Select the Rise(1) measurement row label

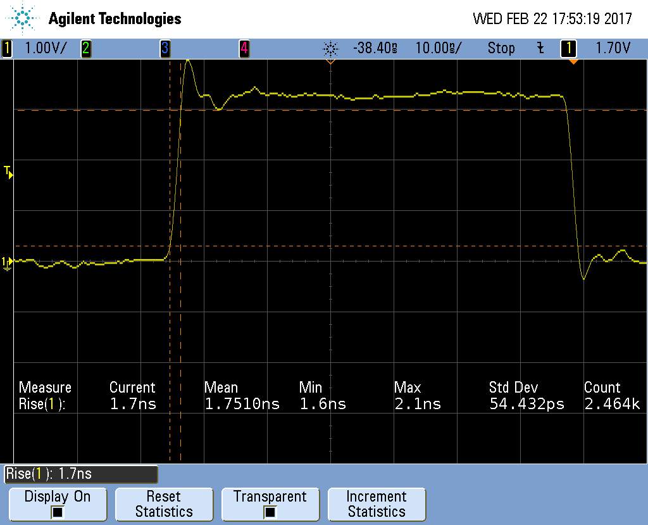point(42,404)
